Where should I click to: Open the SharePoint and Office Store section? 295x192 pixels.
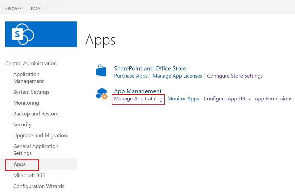tap(150, 68)
